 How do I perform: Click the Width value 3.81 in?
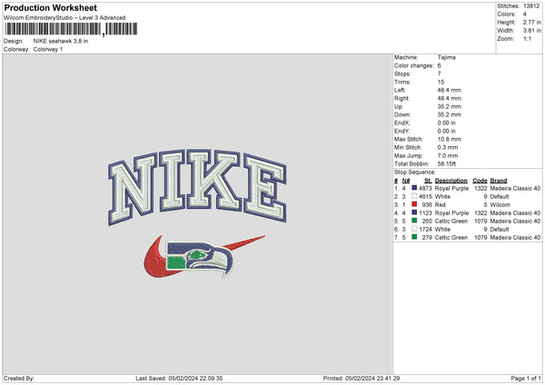(531, 31)
